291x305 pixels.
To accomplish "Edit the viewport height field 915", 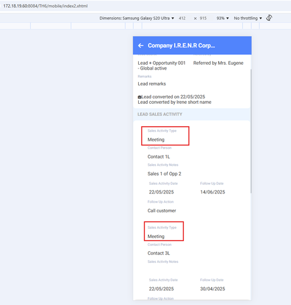I will coord(203,18).
